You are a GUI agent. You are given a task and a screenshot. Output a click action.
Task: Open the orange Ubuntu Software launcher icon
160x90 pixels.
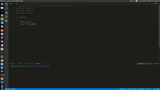[x=2, y=30]
